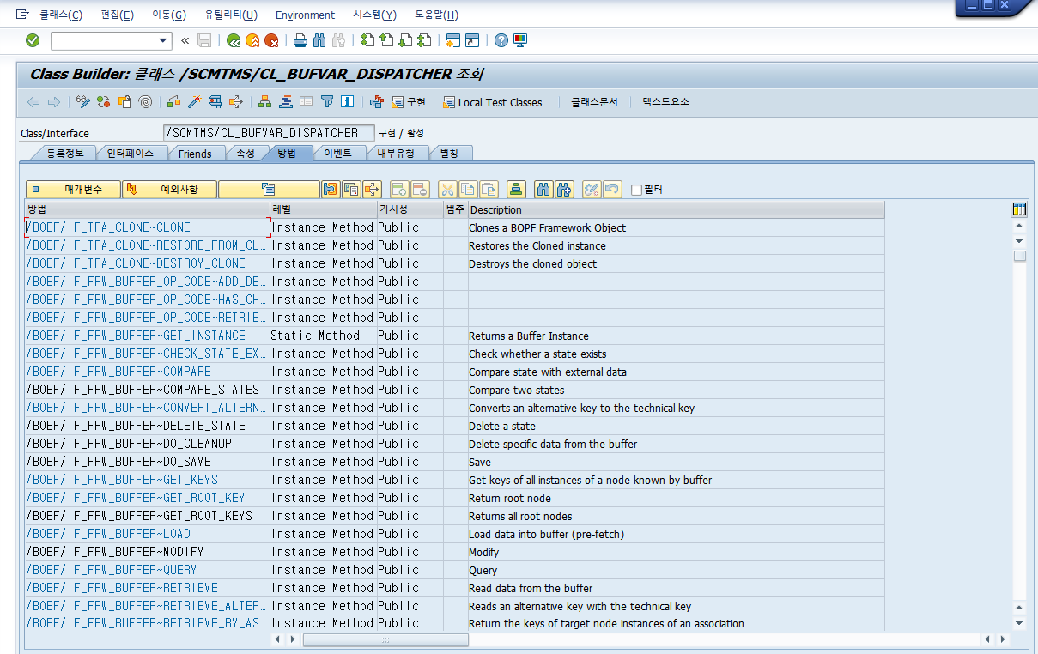Click the Activate magic wand icon

click(195, 101)
